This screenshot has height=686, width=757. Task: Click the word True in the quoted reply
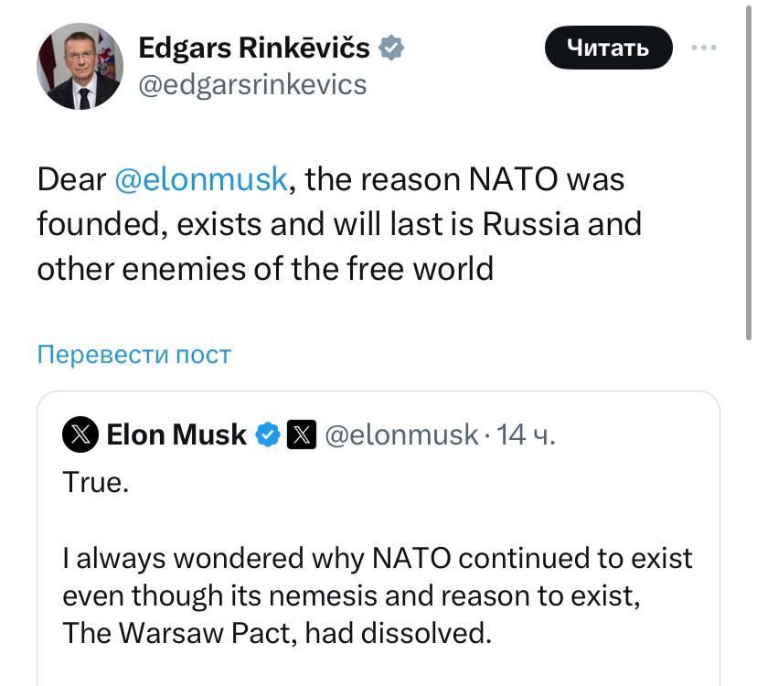(94, 482)
